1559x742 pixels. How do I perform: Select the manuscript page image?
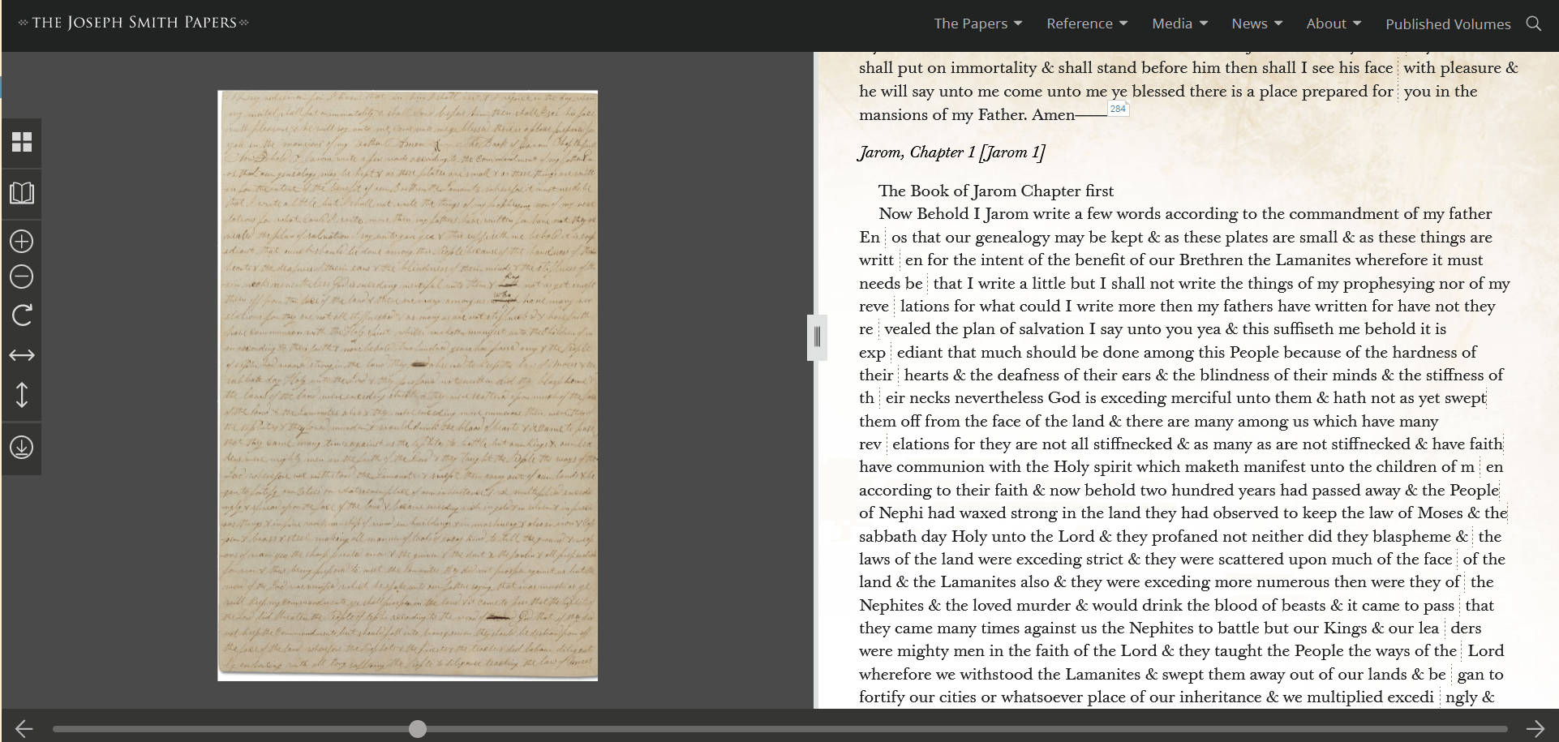pos(407,381)
